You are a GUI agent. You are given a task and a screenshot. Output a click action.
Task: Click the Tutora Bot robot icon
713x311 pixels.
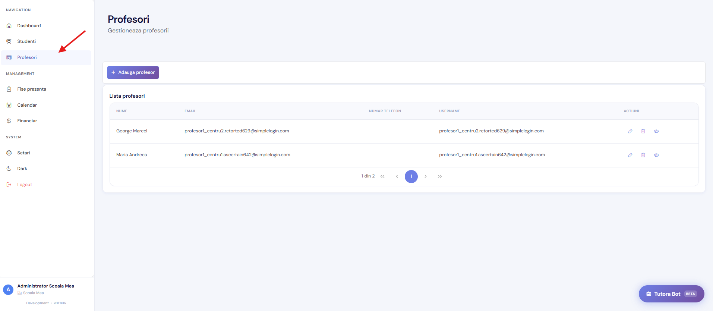(x=649, y=294)
